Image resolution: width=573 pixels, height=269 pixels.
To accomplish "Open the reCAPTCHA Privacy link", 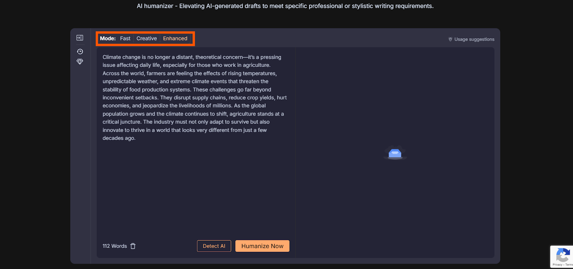I will (x=557, y=265).
